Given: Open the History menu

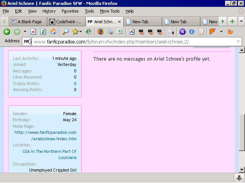Looking at the screenshot, I should pos(49,11).
